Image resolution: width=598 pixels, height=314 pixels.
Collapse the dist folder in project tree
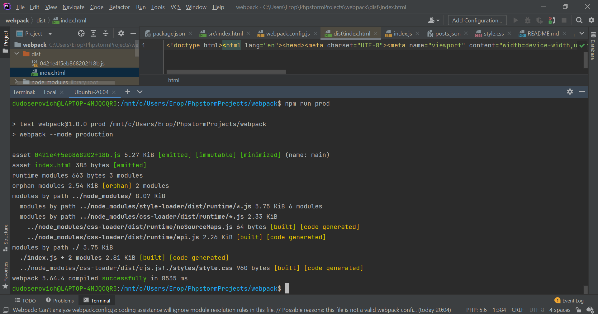tap(17, 54)
